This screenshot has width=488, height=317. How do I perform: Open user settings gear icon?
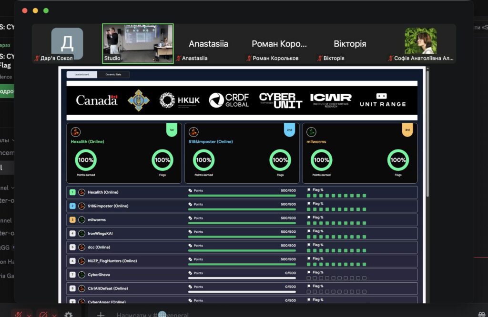coord(69,314)
